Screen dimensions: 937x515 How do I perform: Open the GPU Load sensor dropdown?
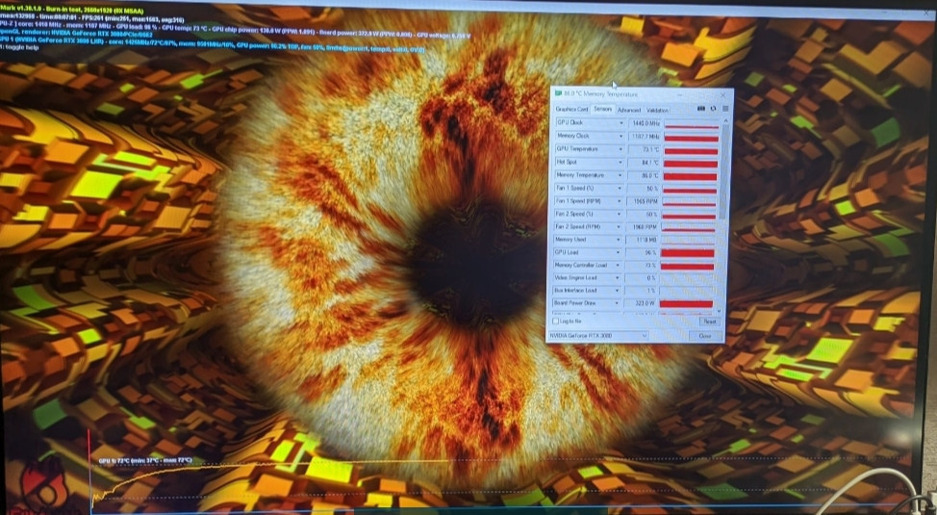tap(618, 252)
